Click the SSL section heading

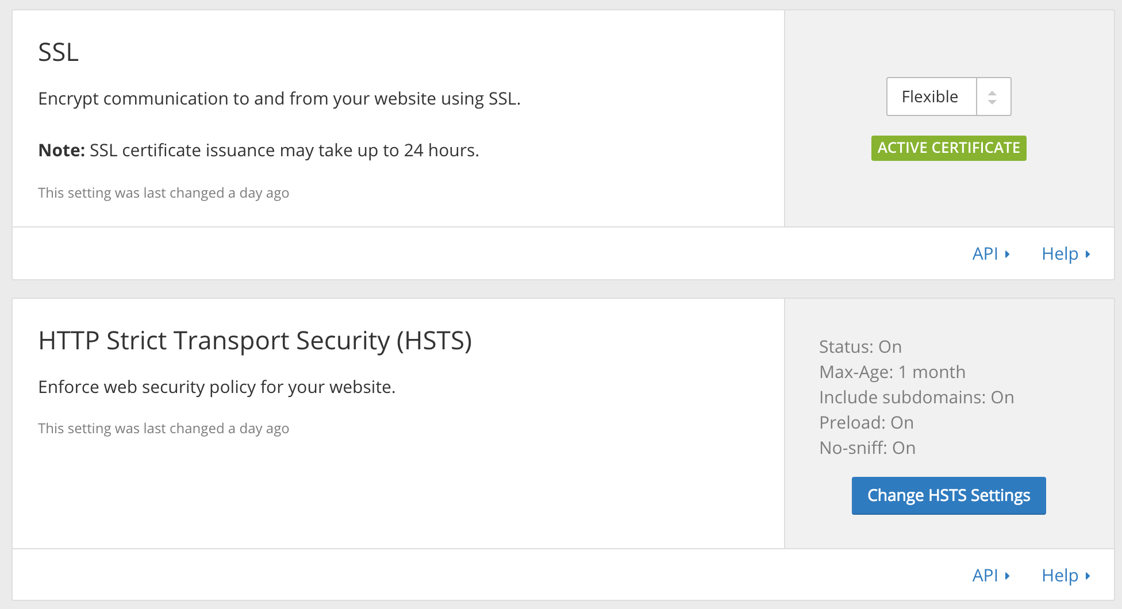[x=58, y=52]
